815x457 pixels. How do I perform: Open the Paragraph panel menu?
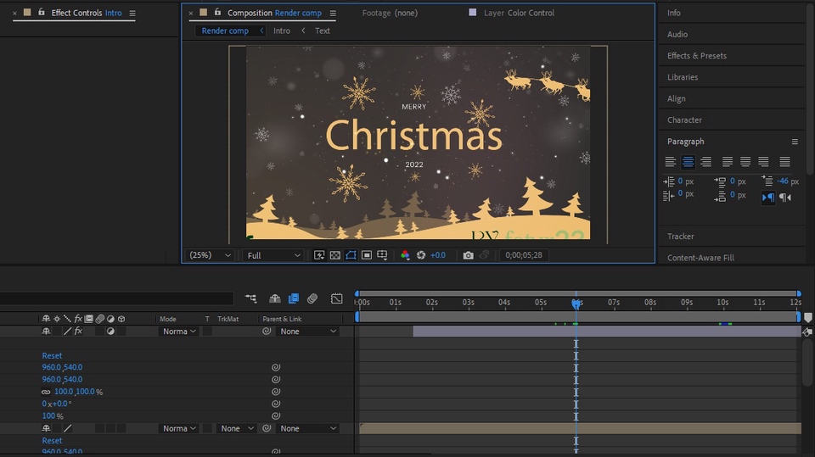click(x=795, y=142)
